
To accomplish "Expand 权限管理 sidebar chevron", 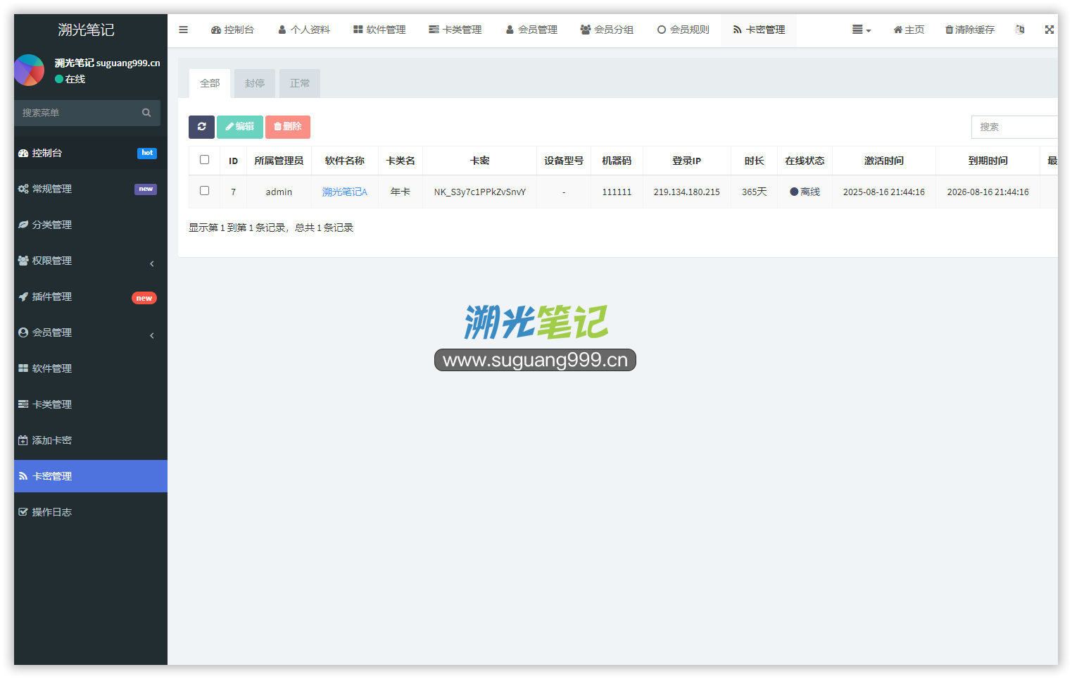I will coord(152,263).
